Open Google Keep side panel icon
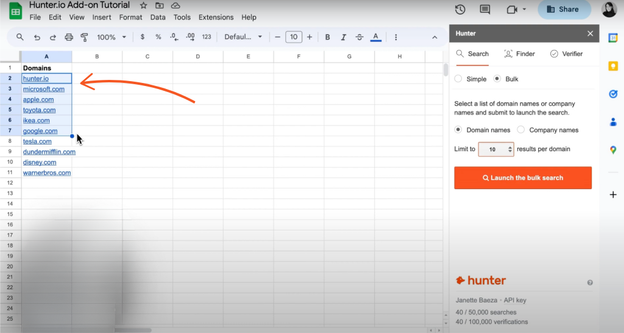This screenshot has height=333, width=624. (613, 66)
